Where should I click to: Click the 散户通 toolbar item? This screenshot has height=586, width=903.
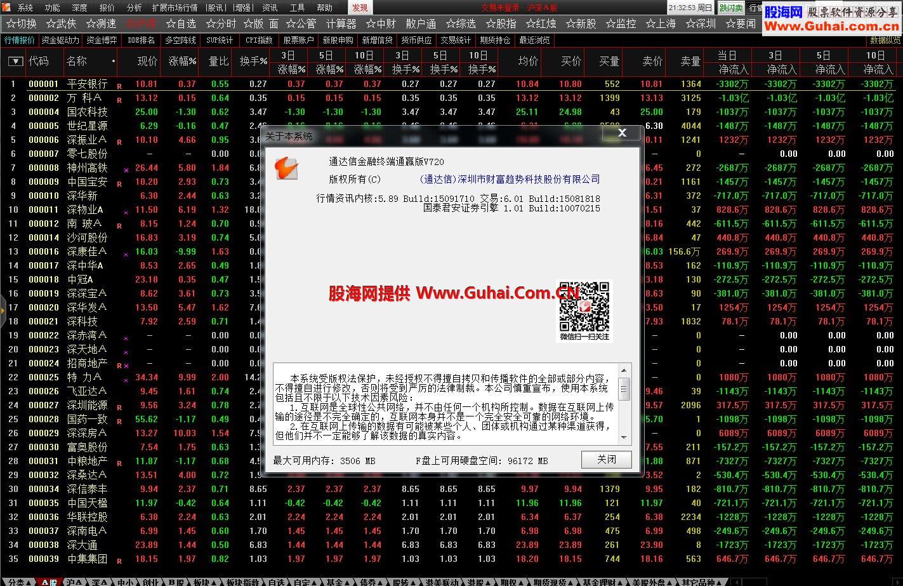(421, 23)
